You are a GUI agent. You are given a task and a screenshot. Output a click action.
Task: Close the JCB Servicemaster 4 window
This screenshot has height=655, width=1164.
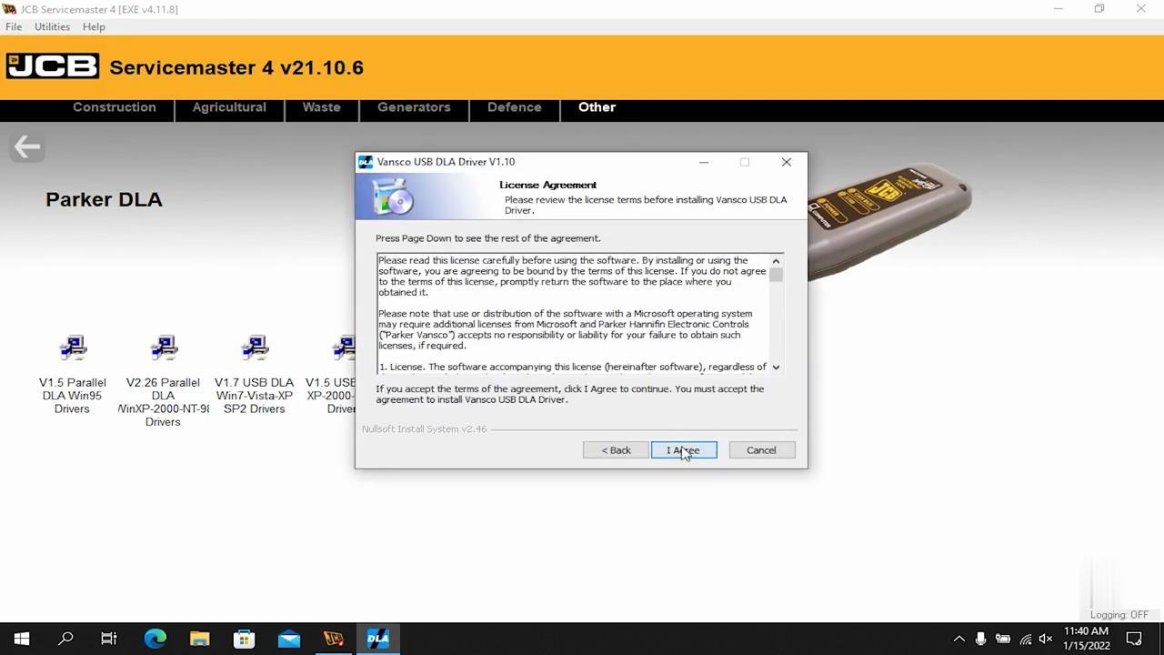click(1141, 9)
